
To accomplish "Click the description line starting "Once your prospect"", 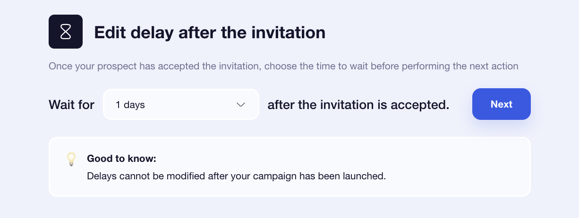I will (x=283, y=66).
